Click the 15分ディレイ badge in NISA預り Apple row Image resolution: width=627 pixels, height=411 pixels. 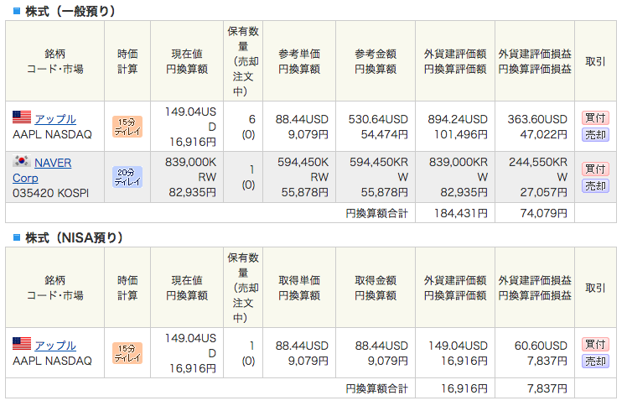(x=127, y=353)
